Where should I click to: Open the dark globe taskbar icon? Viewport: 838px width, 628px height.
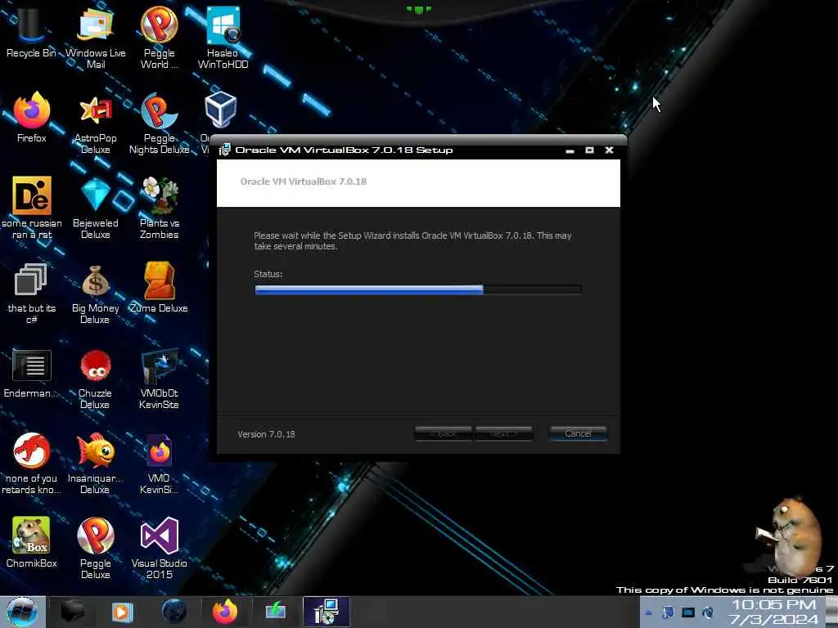point(174,612)
